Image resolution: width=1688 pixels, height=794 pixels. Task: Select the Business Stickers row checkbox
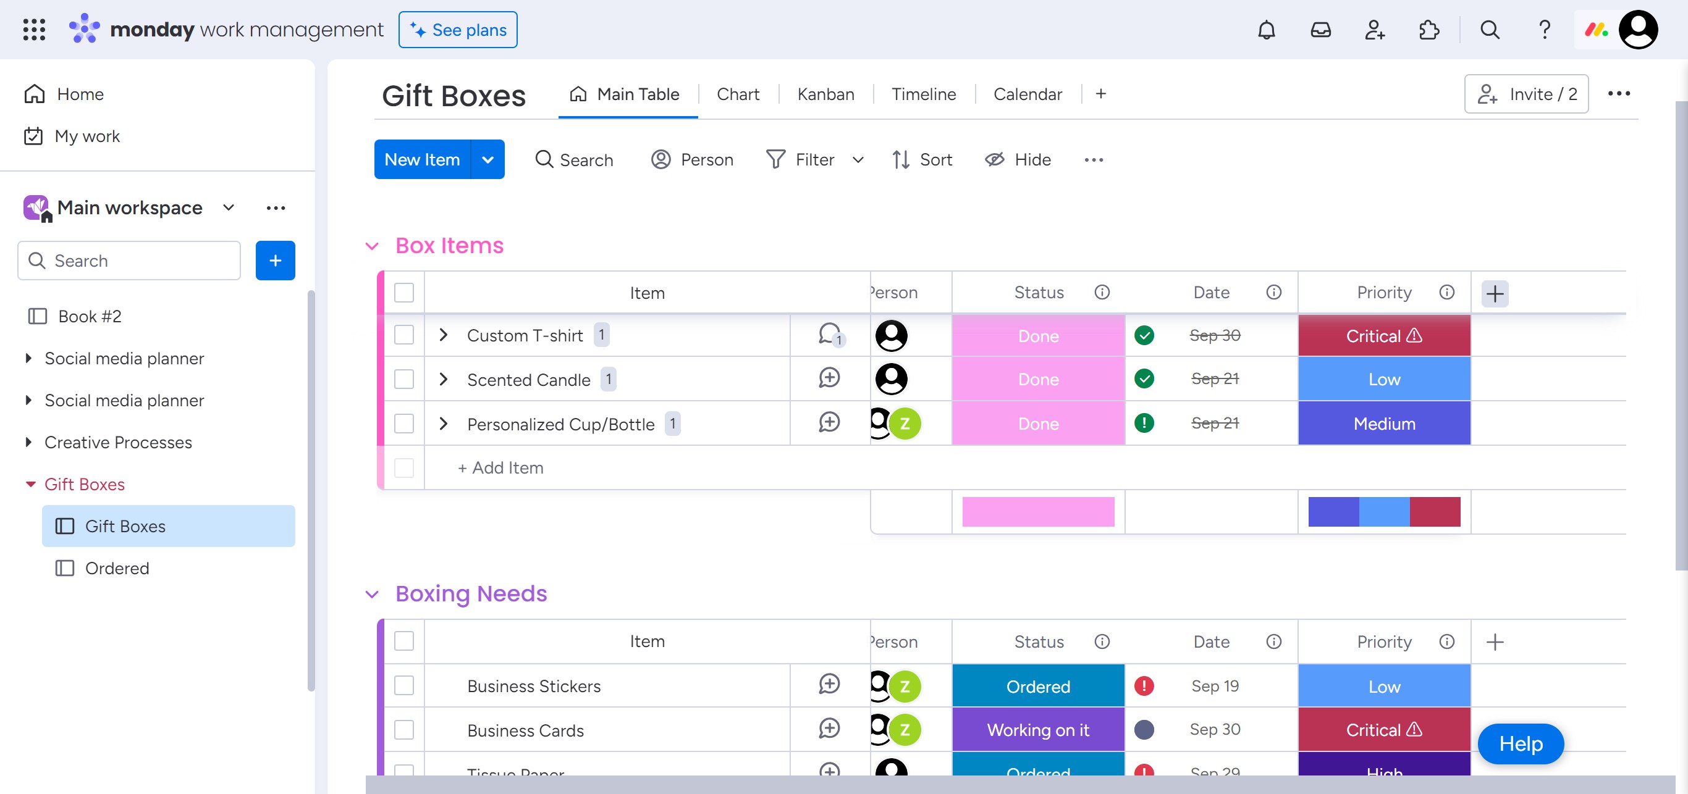pyautogui.click(x=404, y=685)
